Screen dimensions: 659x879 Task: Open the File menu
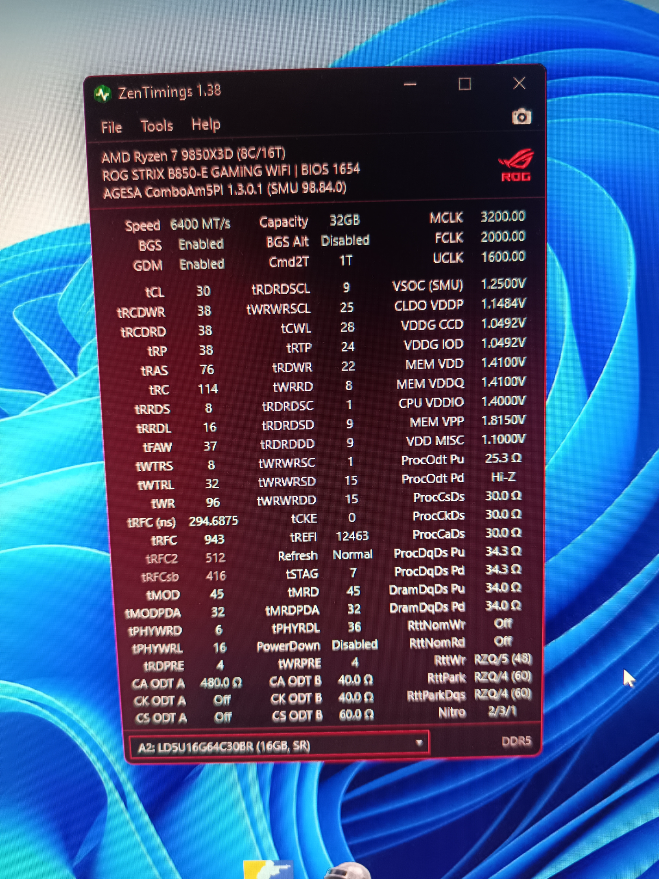(111, 127)
